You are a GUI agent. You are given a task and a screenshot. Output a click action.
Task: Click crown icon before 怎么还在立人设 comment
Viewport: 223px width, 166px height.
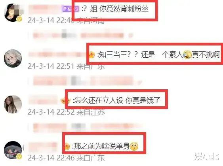click(65, 101)
